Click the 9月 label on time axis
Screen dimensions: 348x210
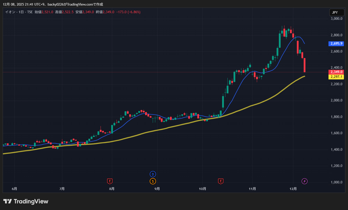click(x=157, y=189)
